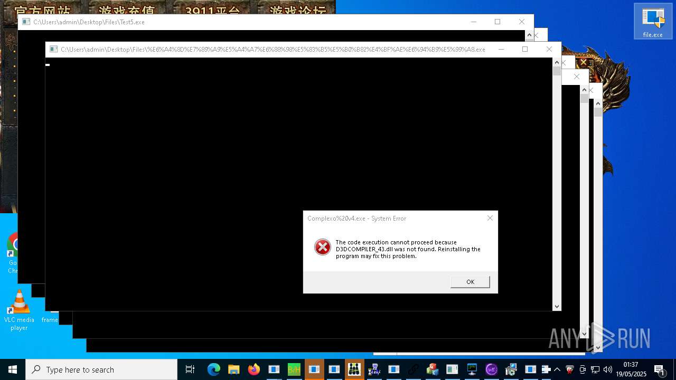Maximize the front console with encoded filename
The height and width of the screenshot is (380, 676).
(x=525, y=49)
